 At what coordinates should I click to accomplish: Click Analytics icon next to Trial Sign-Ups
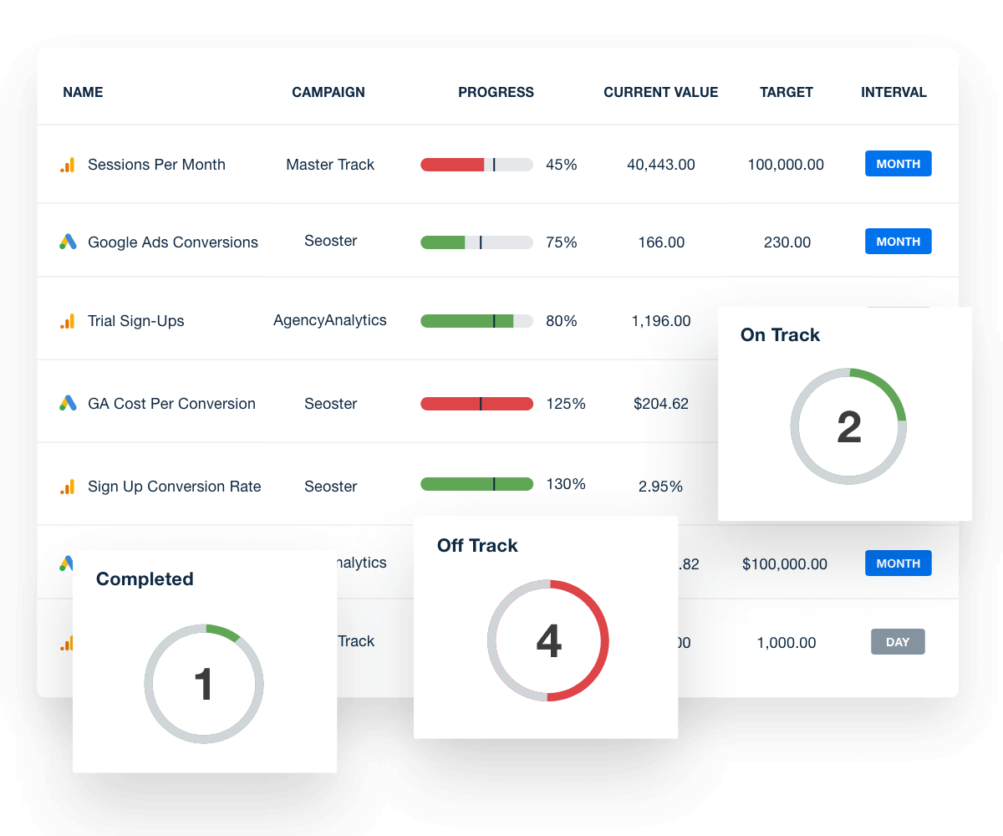pyautogui.click(x=68, y=321)
